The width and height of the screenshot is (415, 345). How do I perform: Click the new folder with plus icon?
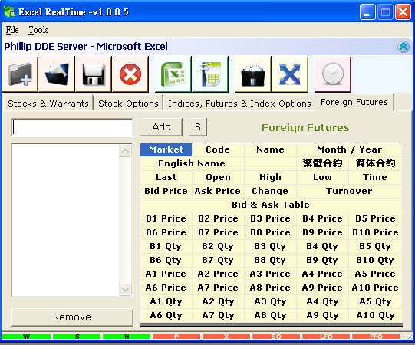[x=20, y=74]
